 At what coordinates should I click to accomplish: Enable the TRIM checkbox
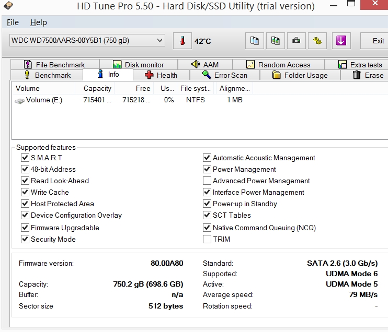point(207,239)
